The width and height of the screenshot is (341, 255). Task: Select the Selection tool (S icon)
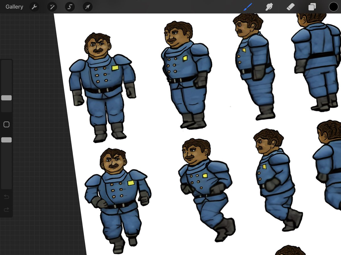70,7
